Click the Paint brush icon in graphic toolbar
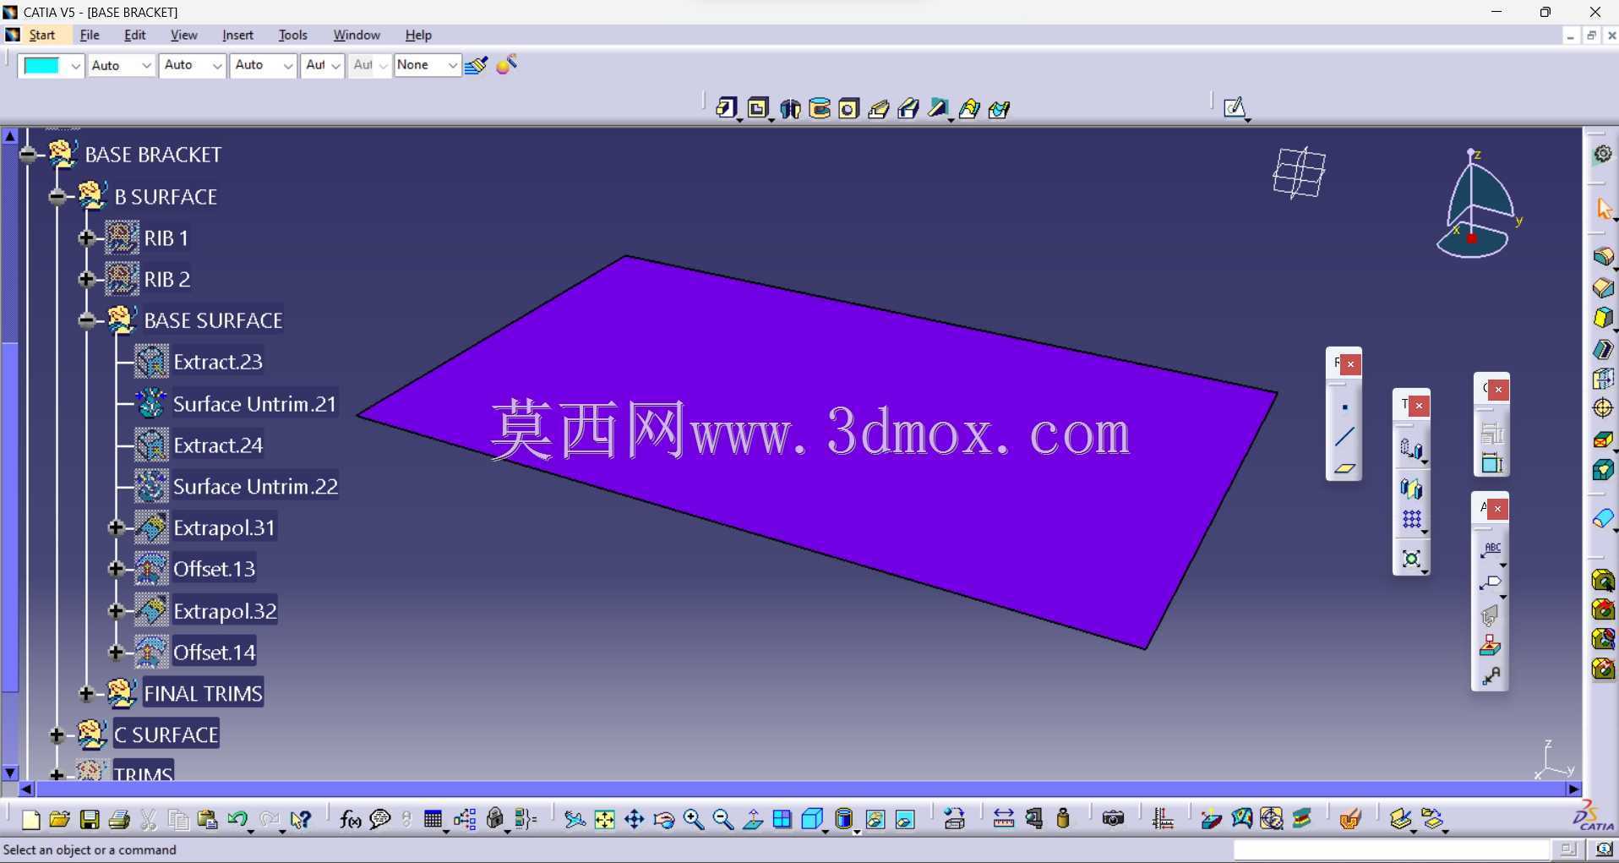1619x863 pixels. [476, 65]
